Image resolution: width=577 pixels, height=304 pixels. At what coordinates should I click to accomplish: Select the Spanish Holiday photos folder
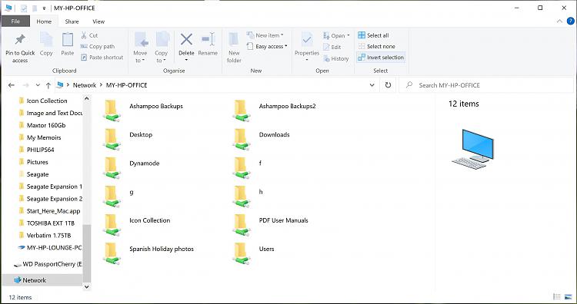pos(148,253)
